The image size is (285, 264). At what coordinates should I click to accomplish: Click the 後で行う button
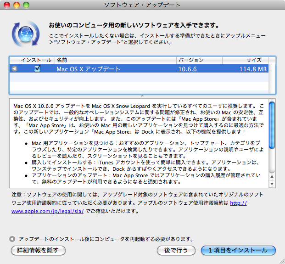[x=176, y=250]
